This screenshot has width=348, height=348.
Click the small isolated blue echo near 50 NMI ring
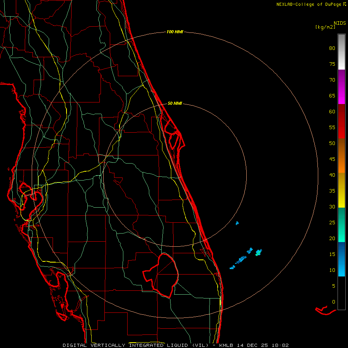click(x=237, y=223)
